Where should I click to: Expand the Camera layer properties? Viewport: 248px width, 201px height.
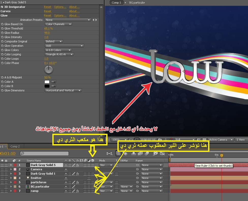tap(11, 169)
